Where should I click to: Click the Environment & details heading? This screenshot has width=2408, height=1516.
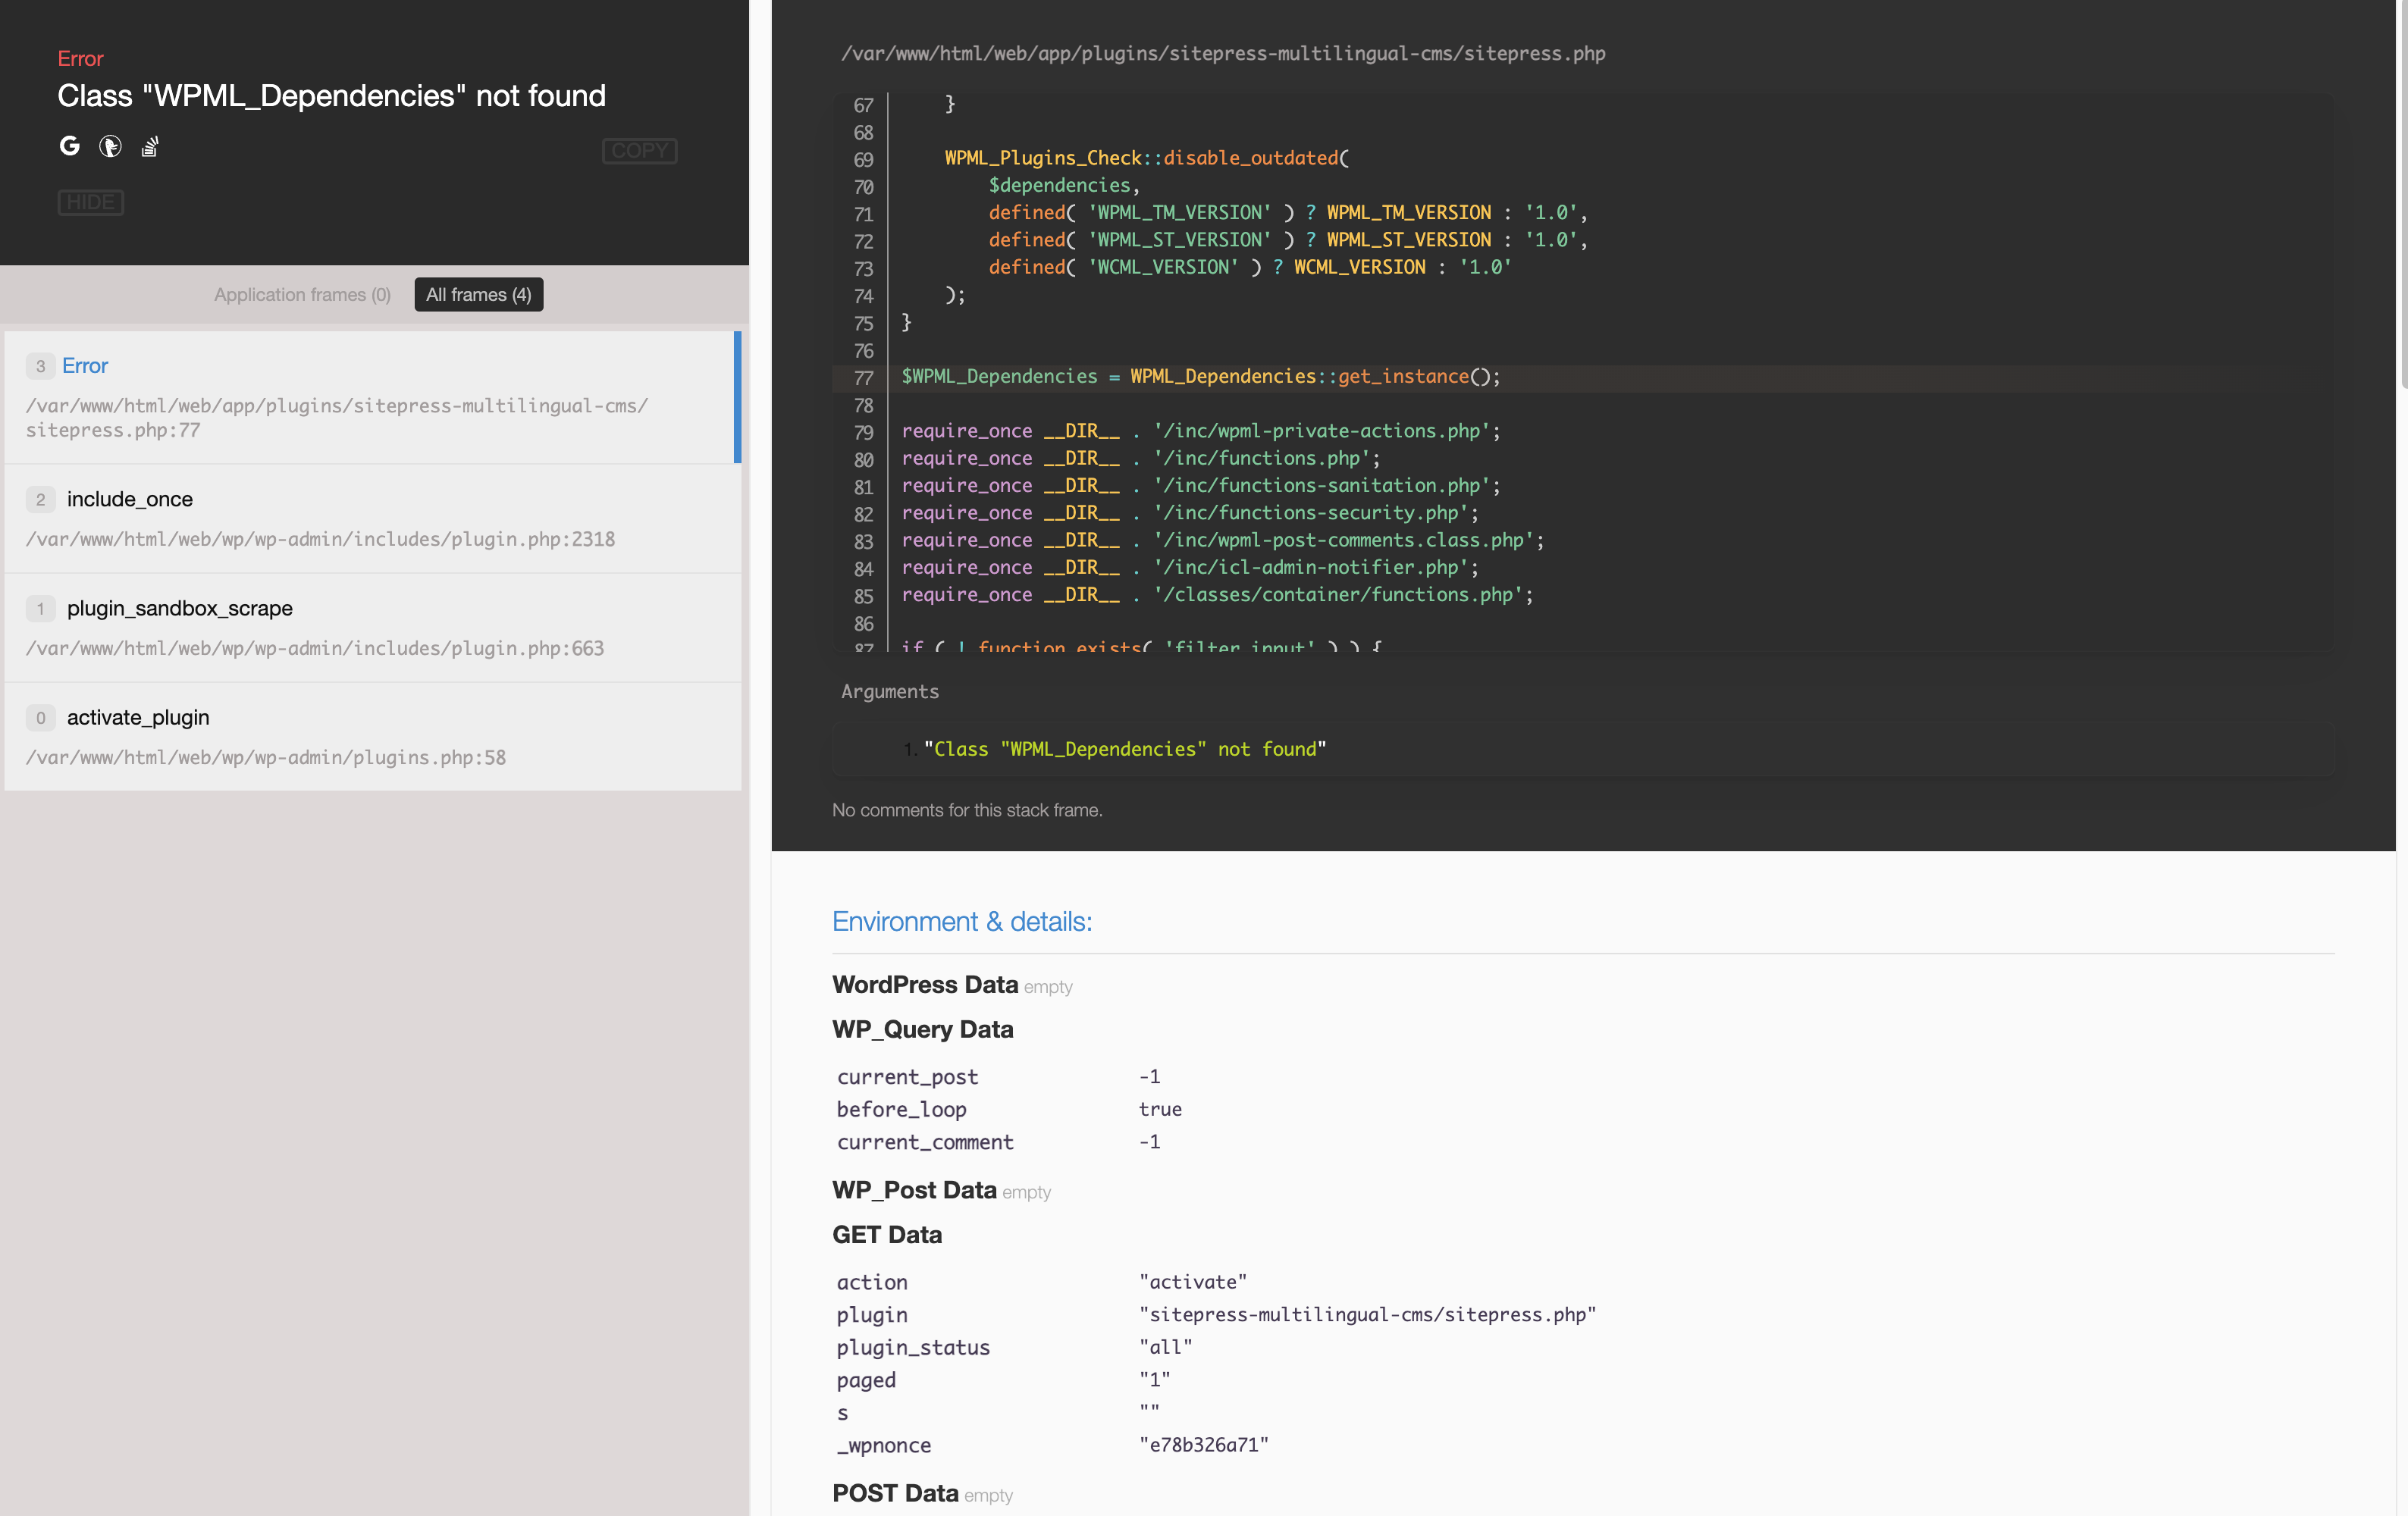962,921
